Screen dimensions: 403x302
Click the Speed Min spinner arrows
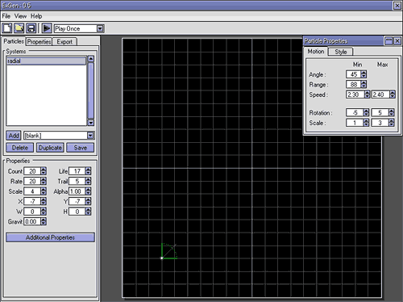pyautogui.click(x=367, y=94)
